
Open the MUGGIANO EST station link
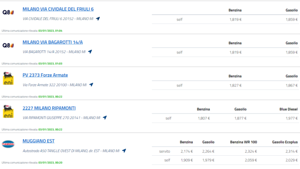[38, 141]
